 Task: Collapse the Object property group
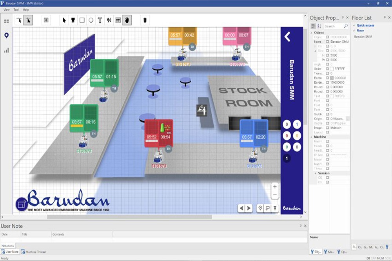312,33
